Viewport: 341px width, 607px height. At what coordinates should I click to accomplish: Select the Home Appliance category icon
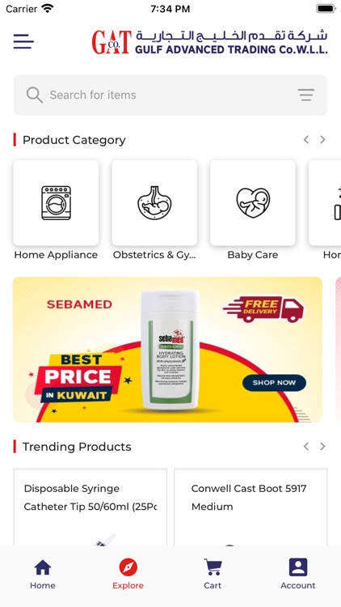[56, 203]
